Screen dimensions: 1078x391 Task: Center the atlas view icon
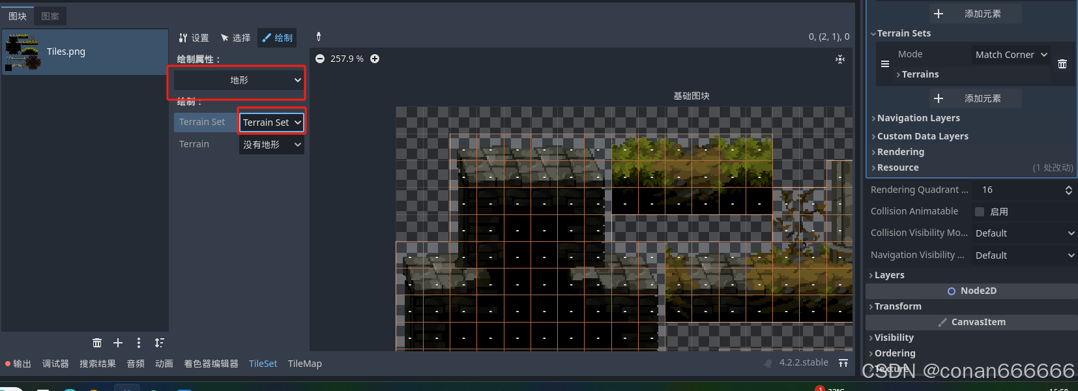tap(840, 59)
